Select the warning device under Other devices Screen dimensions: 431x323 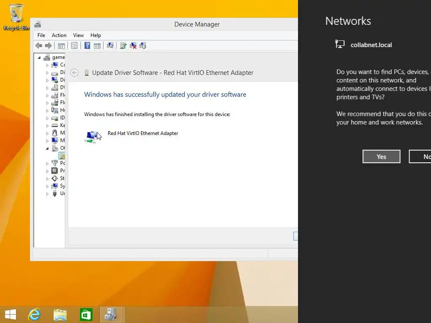pyautogui.click(x=62, y=156)
